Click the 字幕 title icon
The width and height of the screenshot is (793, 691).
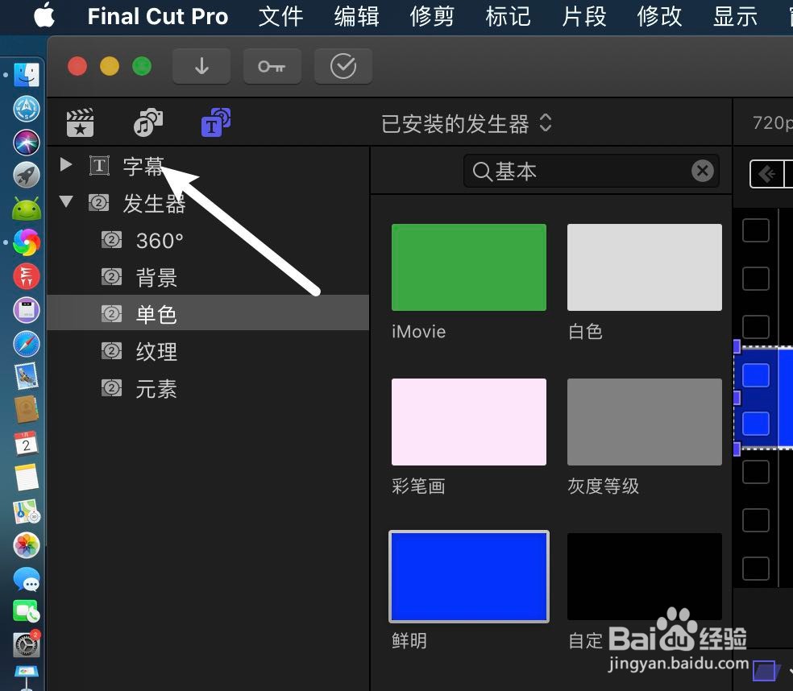[x=99, y=165]
